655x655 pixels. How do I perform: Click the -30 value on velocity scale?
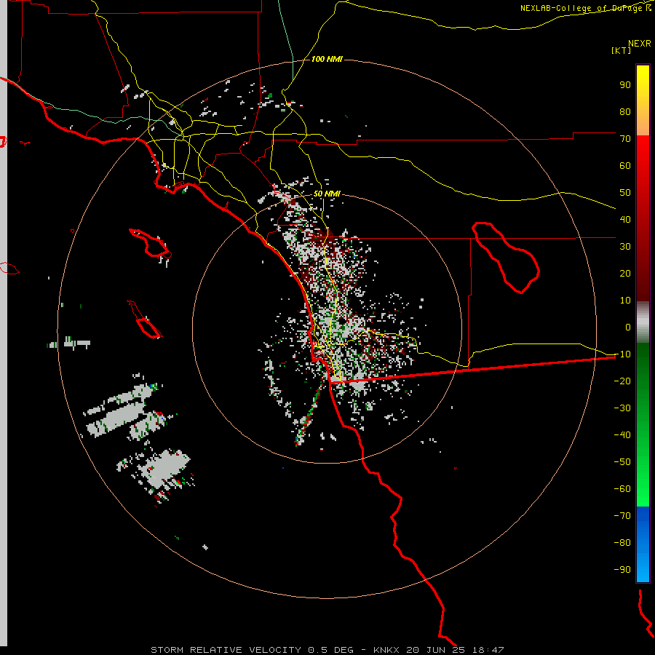pos(622,408)
